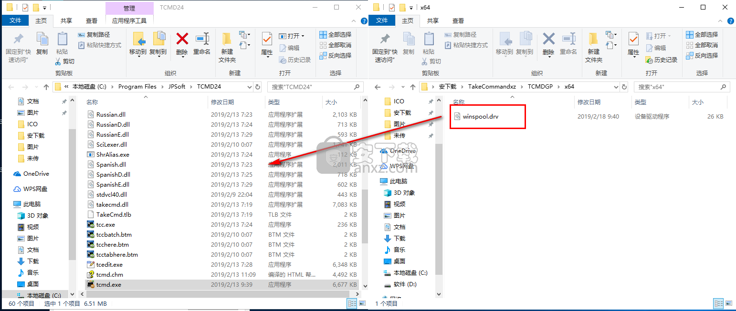This screenshot has width=736, height=311.
Task: Click JPSoft in TCMD24 address path
Action: click(x=176, y=87)
